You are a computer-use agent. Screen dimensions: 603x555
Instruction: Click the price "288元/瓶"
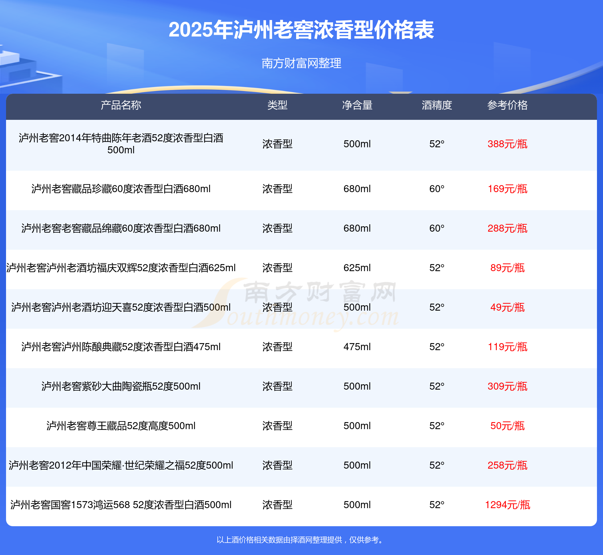[508, 228]
